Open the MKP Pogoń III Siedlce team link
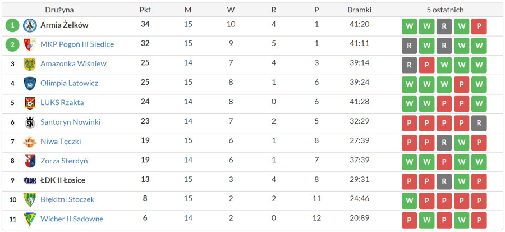 tap(77, 44)
